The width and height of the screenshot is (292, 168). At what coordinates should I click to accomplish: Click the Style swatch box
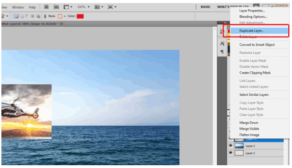coord(60,16)
